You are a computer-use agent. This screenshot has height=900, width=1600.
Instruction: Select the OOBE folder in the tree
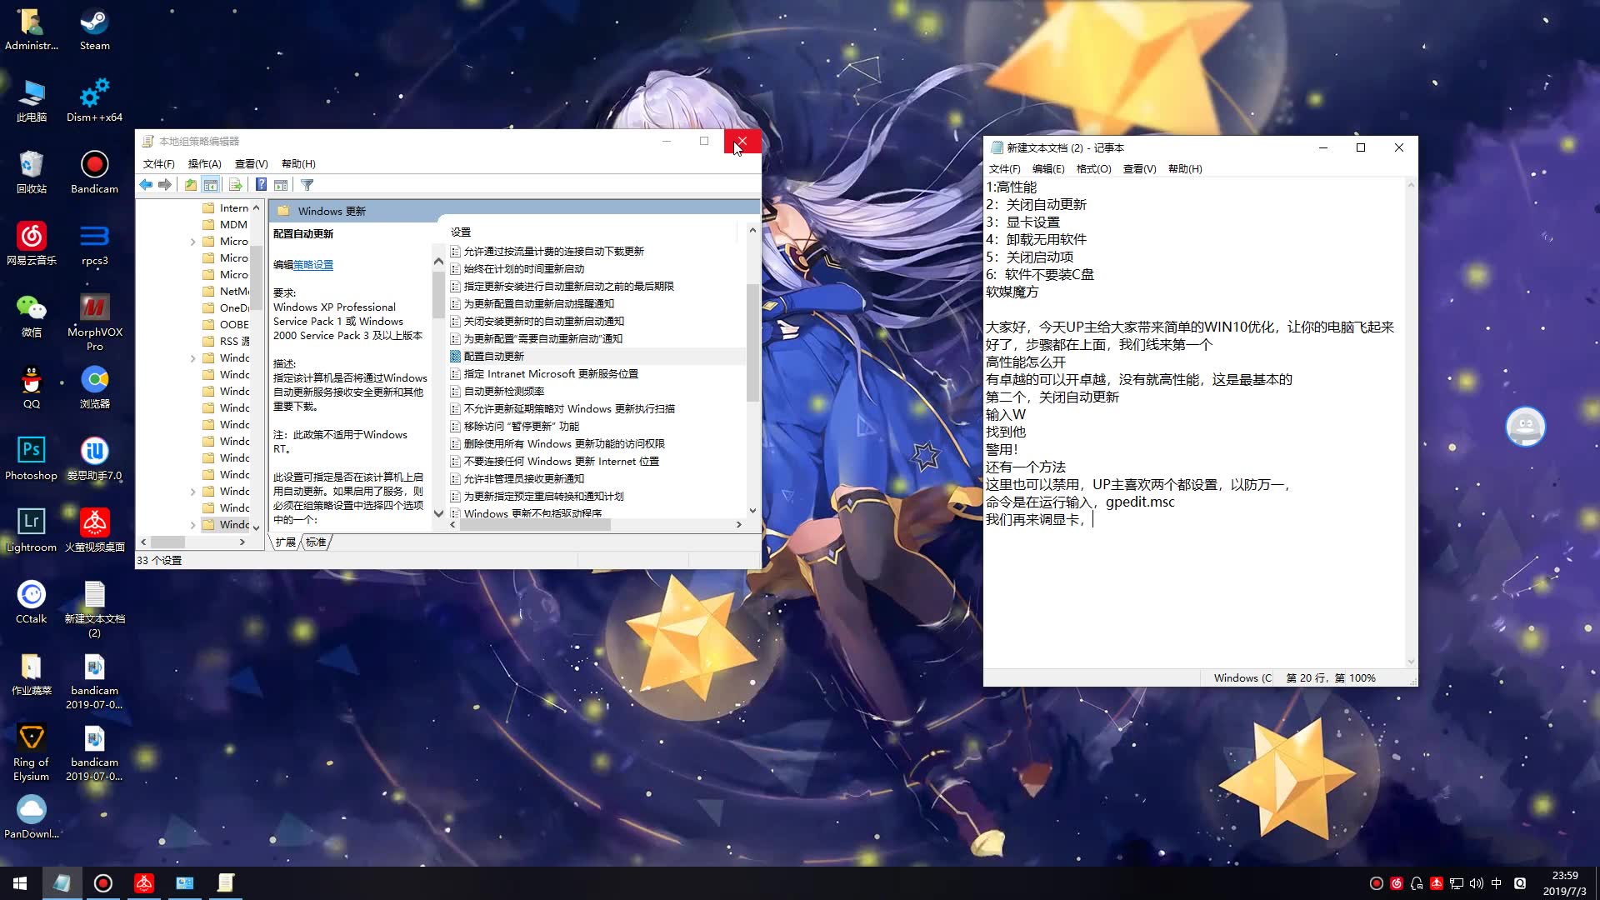pyautogui.click(x=226, y=325)
